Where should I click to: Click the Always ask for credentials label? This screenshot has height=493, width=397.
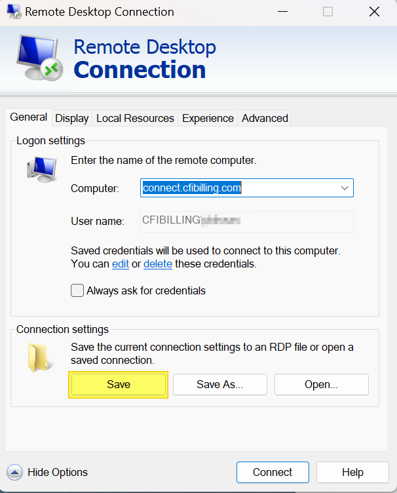146,291
